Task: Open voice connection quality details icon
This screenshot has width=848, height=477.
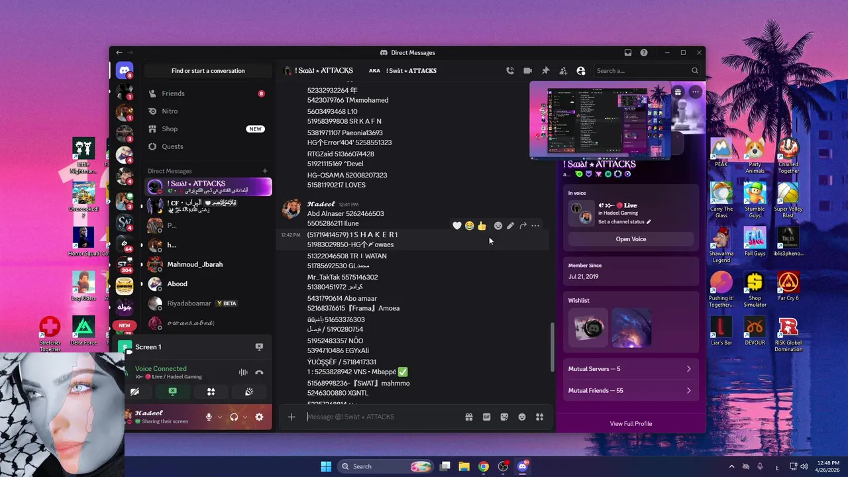Action: pyautogui.click(x=243, y=372)
